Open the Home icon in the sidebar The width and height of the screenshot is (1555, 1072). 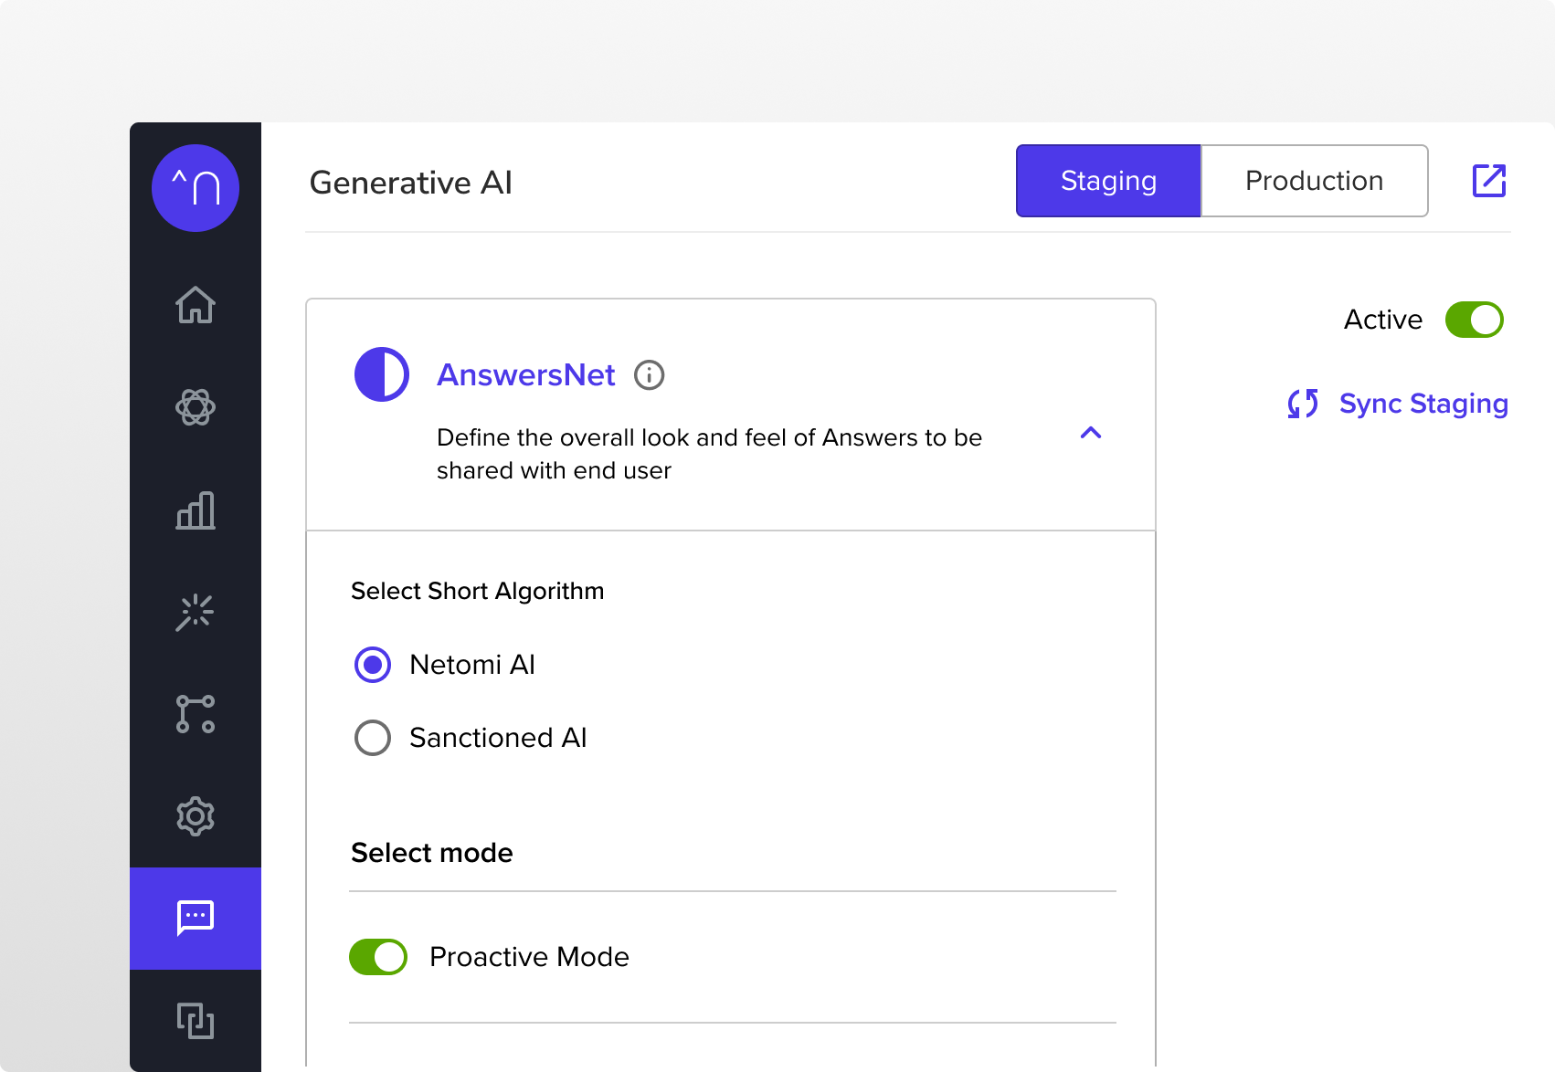pos(196,305)
